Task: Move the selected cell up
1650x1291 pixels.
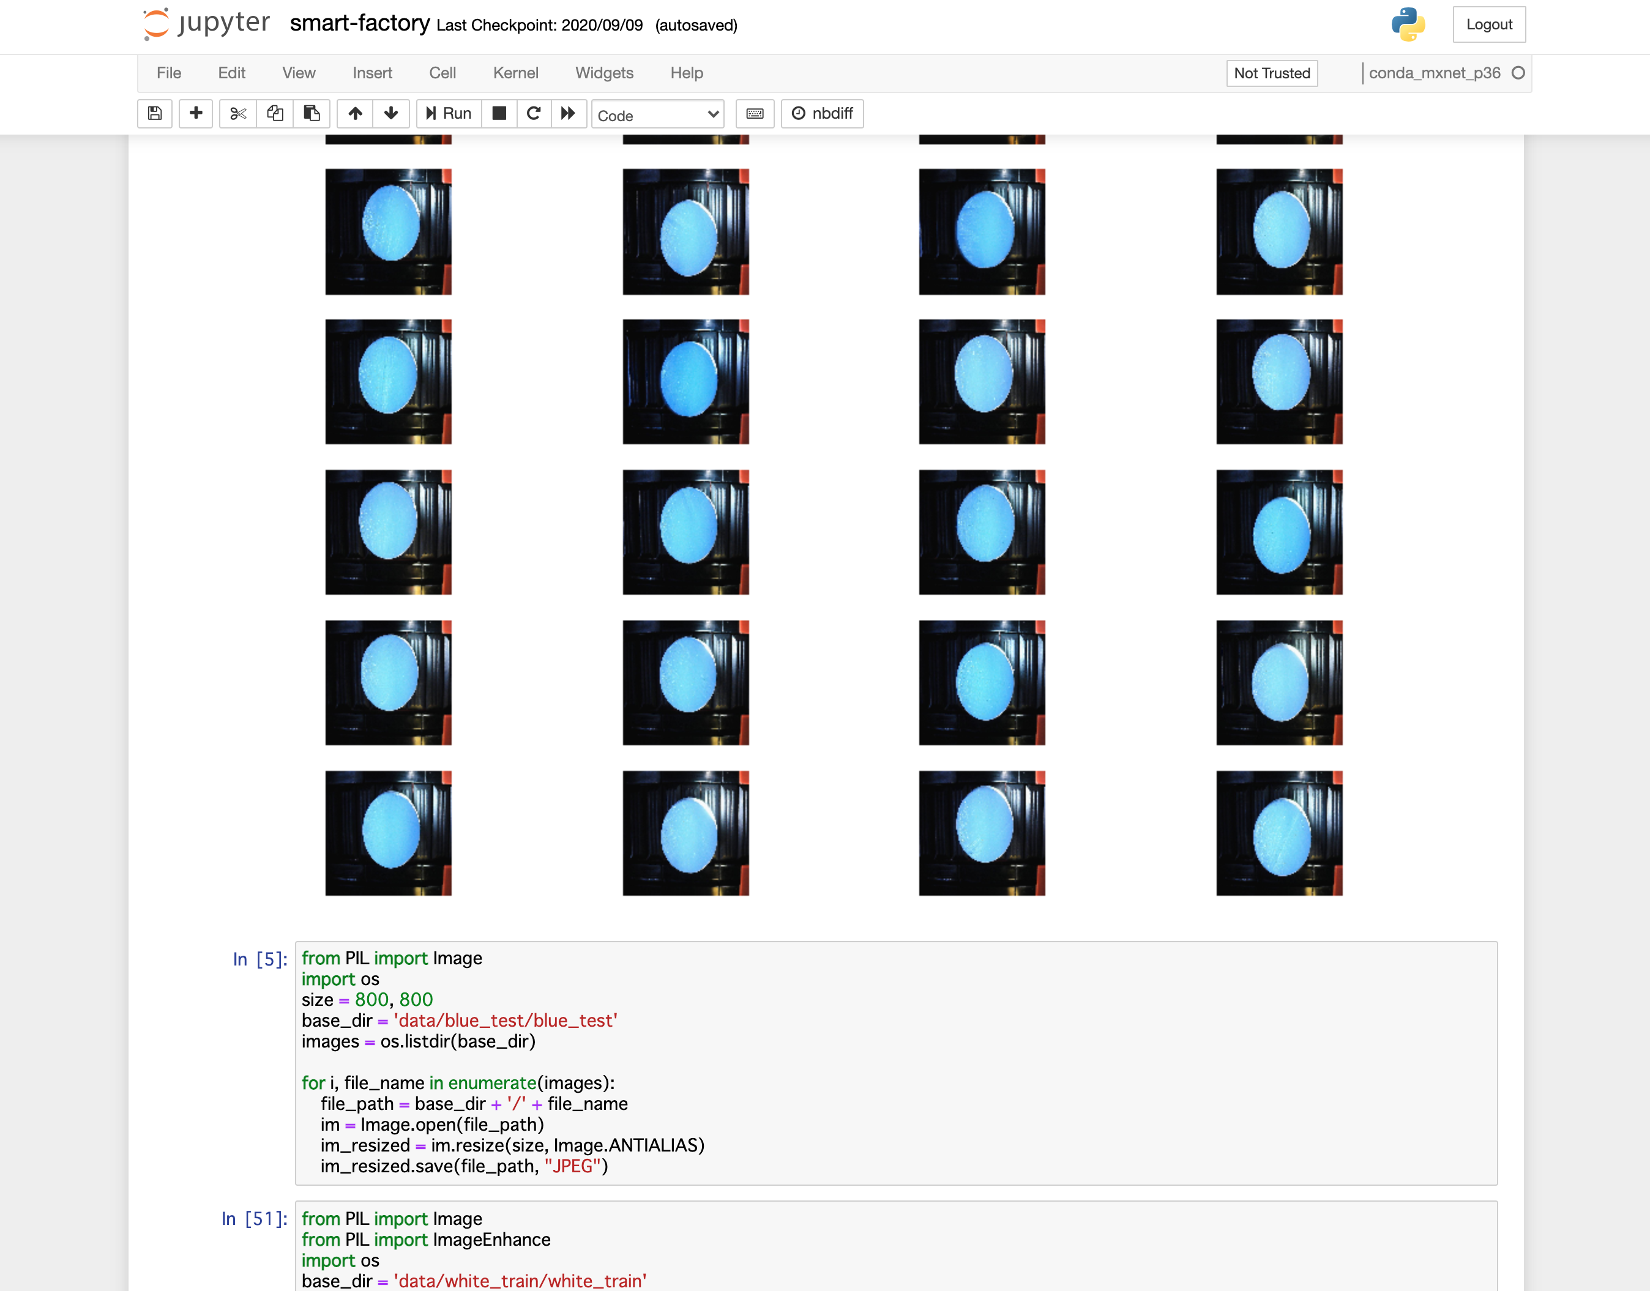Action: coord(356,113)
